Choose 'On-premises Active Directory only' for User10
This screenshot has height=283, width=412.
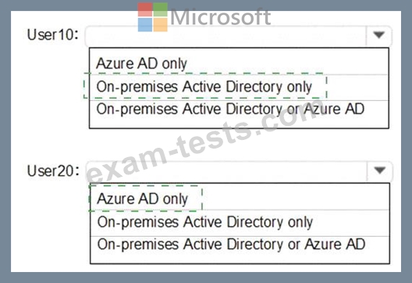204,87
